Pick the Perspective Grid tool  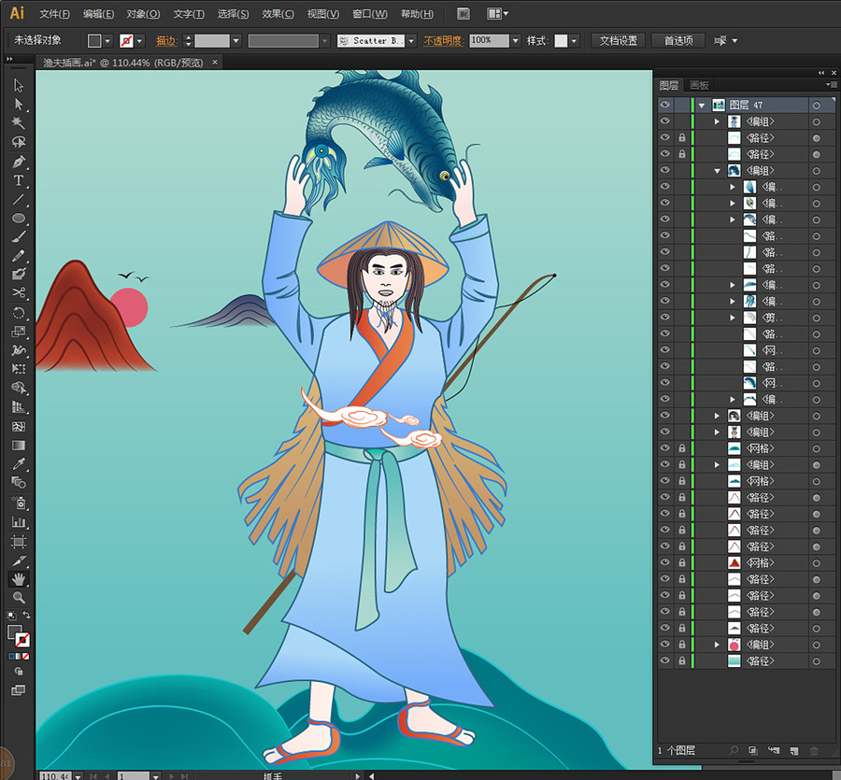coord(19,407)
